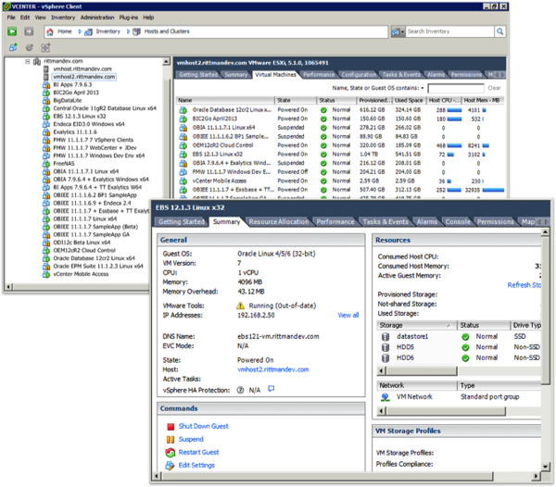Sort by the Storage column header
The image size is (556, 487).
[x=417, y=325]
